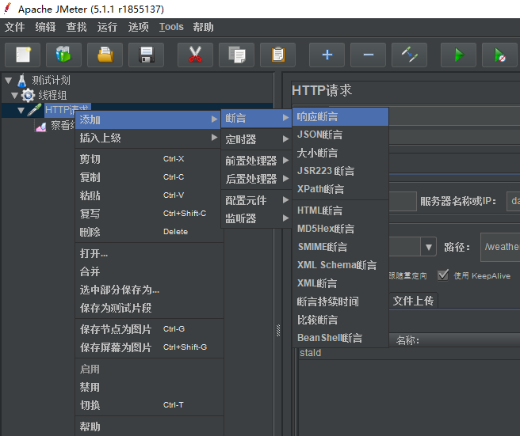
Task: Collapse the 线程组 tree node
Action: tap(14, 95)
